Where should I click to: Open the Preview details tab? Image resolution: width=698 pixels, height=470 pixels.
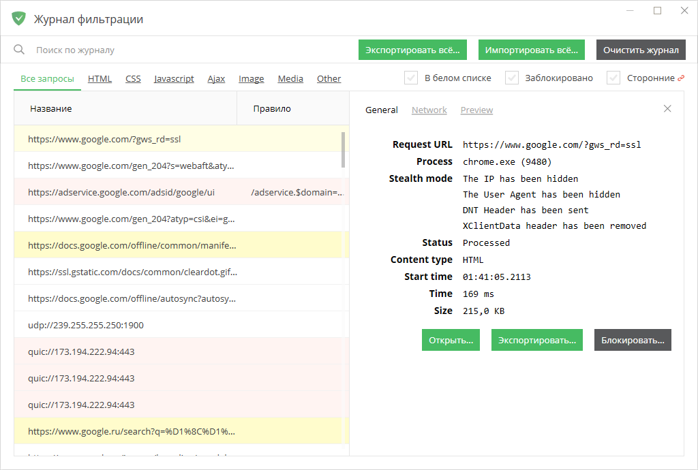pos(476,110)
